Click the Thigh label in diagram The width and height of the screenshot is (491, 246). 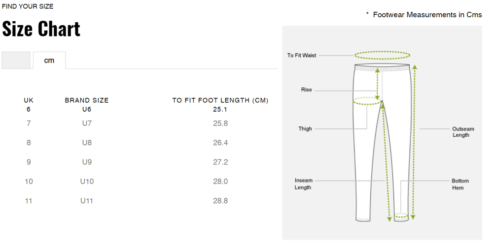coord(305,128)
